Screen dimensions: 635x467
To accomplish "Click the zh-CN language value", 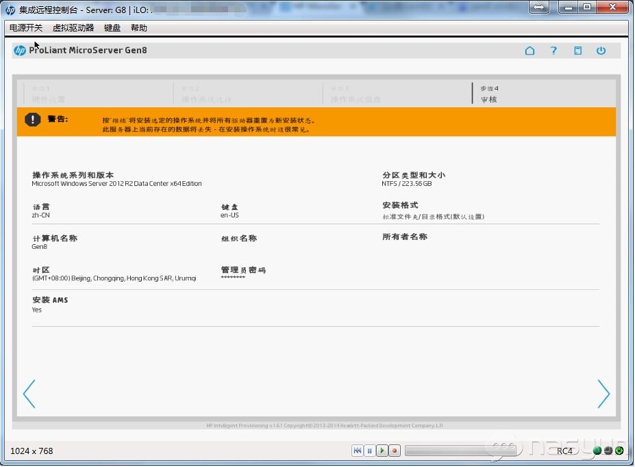I will tap(40, 215).
